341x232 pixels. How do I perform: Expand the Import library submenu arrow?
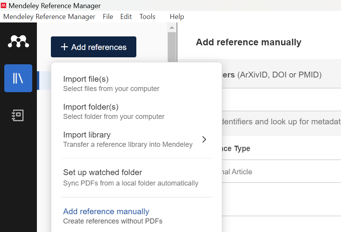[x=204, y=139]
